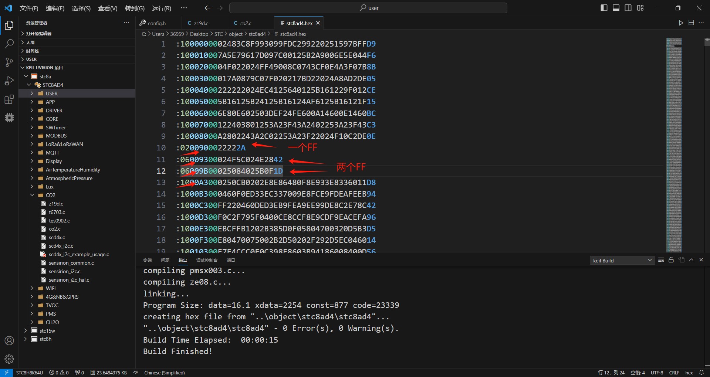Toggle primary sidebar layout icon
Viewport: 710px width, 377px height.
point(604,8)
